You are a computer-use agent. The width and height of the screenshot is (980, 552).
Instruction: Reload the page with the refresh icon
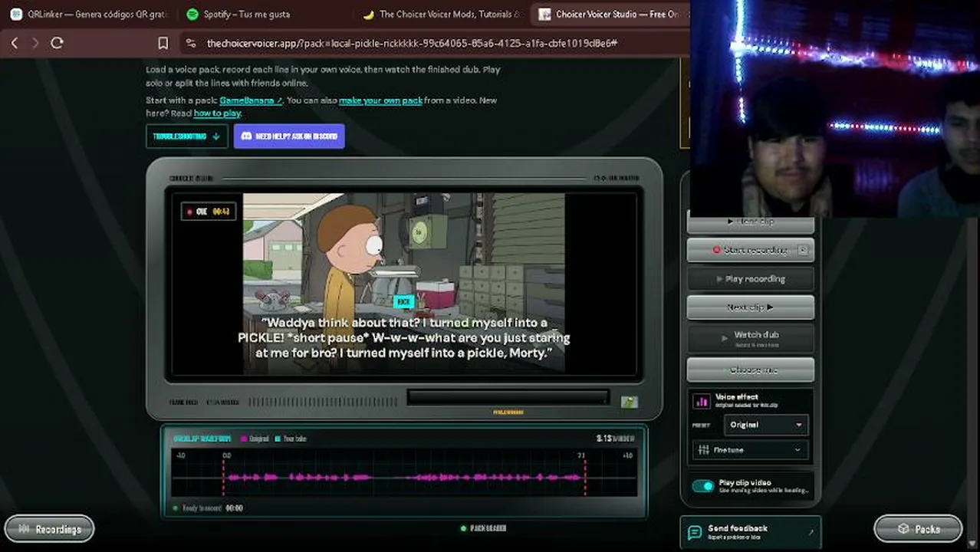tap(57, 44)
